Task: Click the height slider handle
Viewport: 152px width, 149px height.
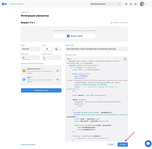Action: (30, 59)
